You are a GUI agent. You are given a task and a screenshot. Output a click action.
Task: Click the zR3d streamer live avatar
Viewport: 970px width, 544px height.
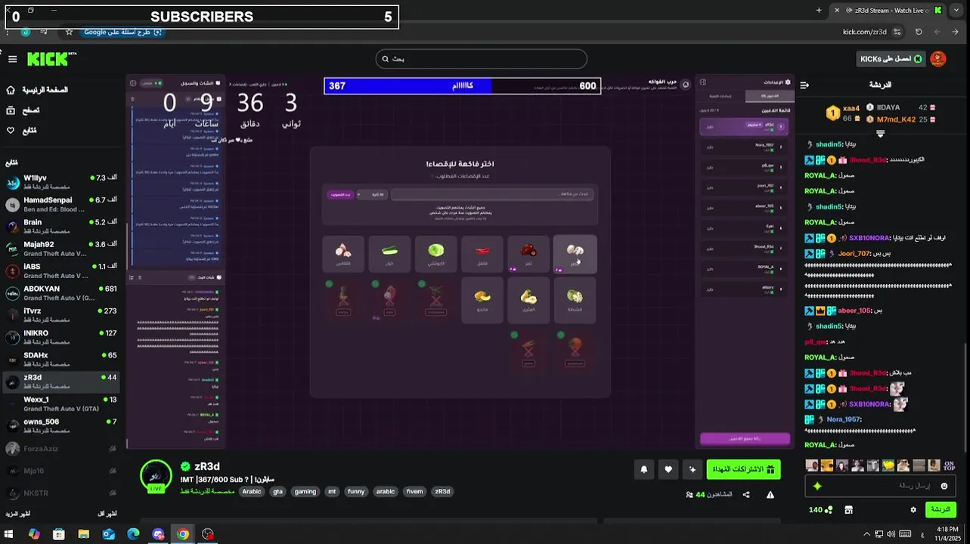(x=157, y=475)
